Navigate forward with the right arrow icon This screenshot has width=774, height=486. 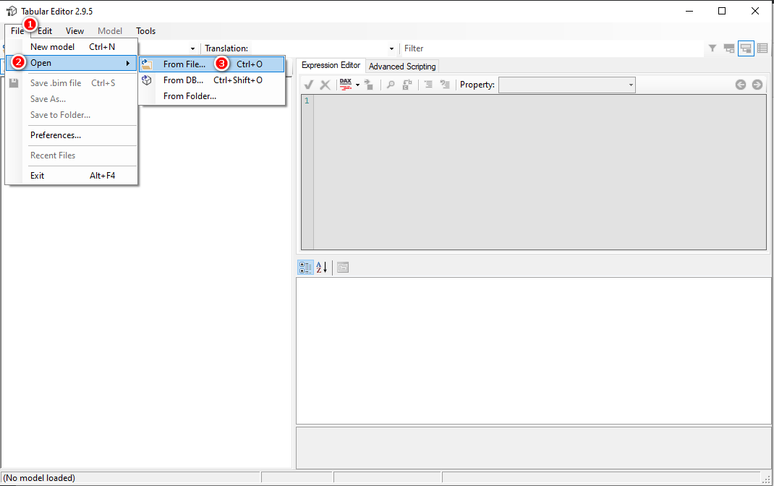tap(757, 85)
